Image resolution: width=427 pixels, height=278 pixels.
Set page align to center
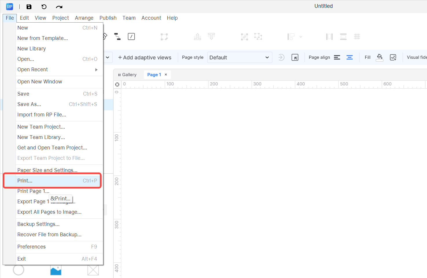pos(349,57)
